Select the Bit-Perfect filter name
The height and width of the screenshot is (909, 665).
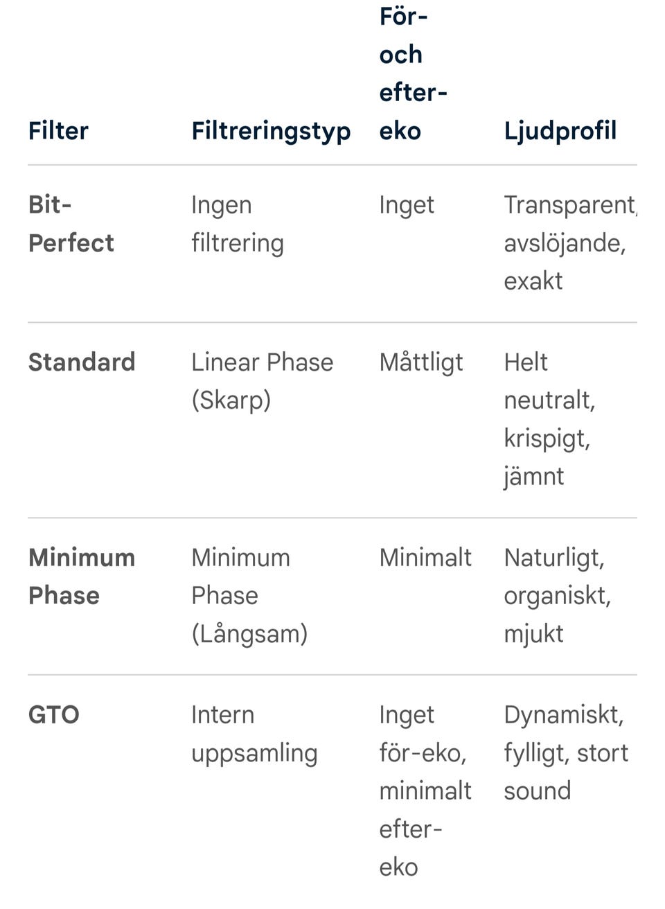71,224
